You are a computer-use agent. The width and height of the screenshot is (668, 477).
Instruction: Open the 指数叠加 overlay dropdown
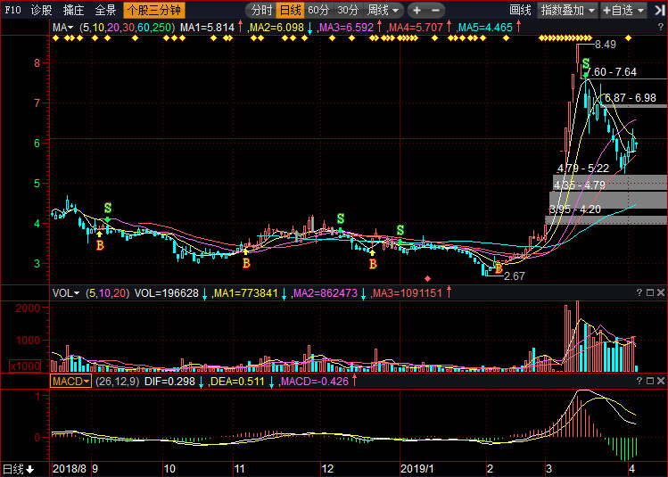[x=567, y=11]
